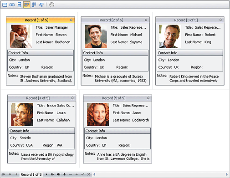Click Laura Callahan's photo
230x178 pixels.
(x=22, y=114)
